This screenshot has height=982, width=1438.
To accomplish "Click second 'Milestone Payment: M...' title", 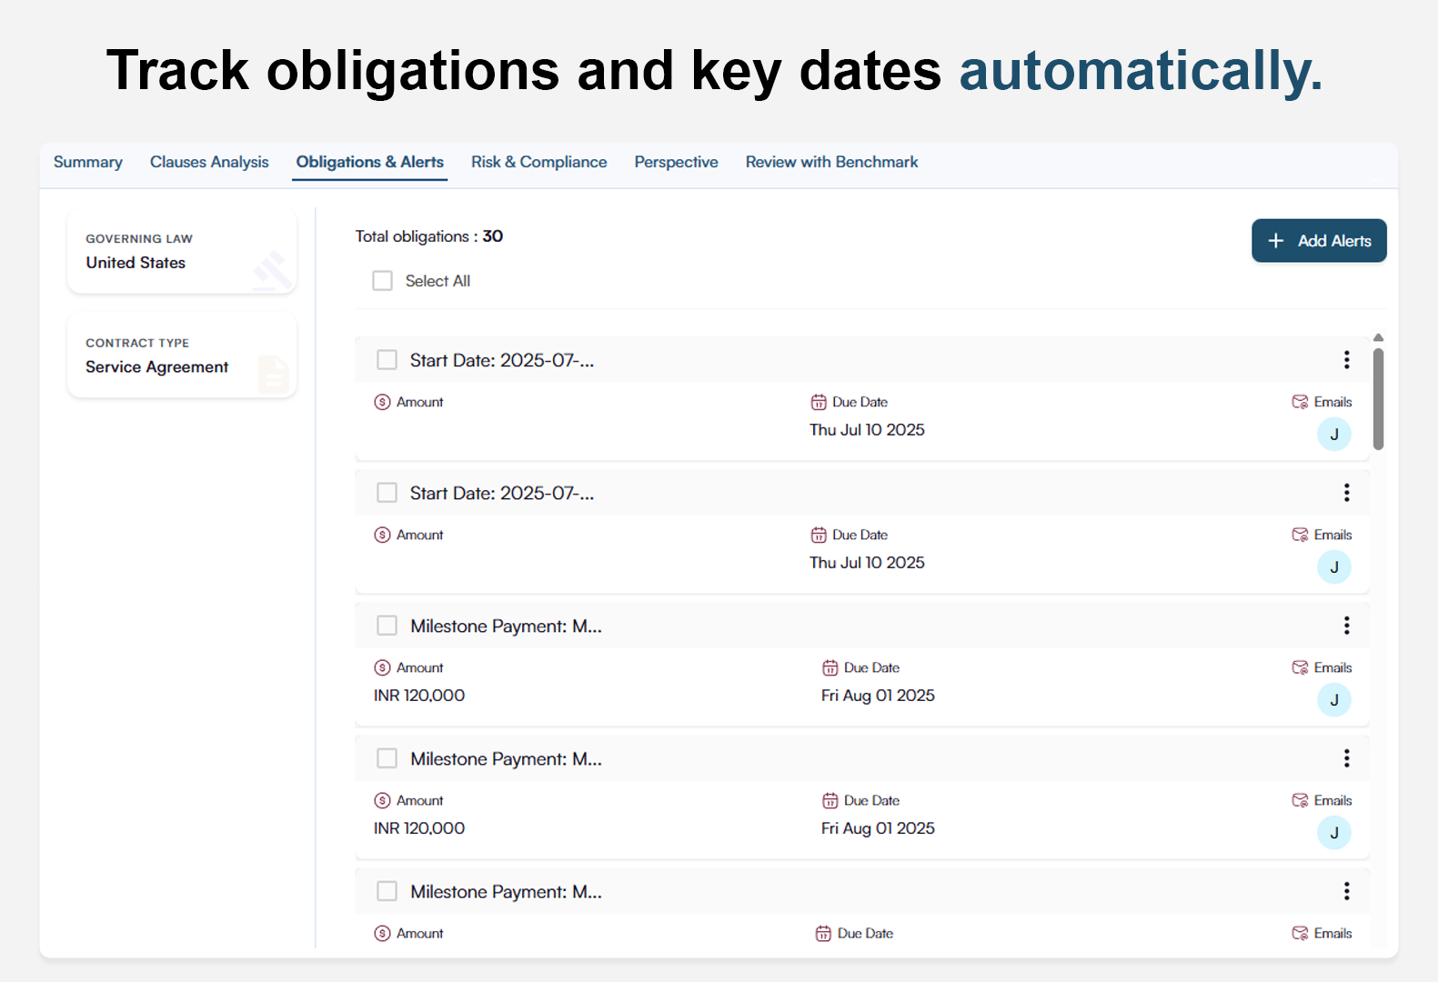I will 506,758.
